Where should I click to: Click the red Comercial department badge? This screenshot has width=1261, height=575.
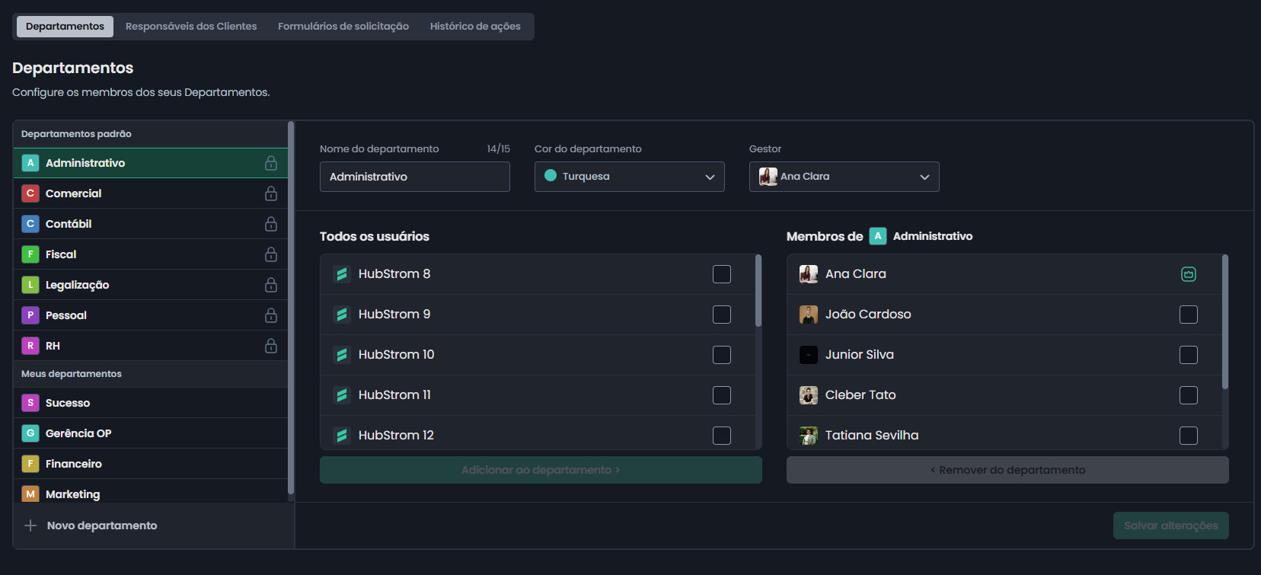pyautogui.click(x=30, y=193)
